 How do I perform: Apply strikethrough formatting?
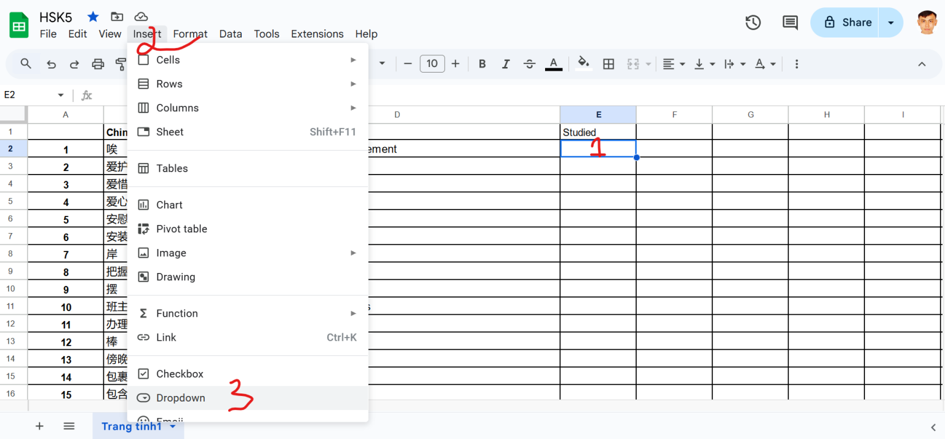pyautogui.click(x=529, y=63)
